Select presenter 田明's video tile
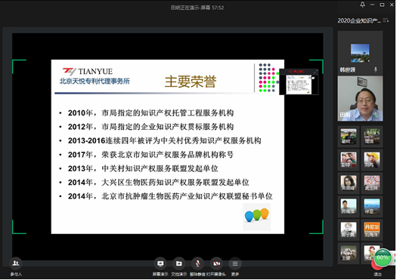This screenshot has width=397, height=280. click(360, 99)
